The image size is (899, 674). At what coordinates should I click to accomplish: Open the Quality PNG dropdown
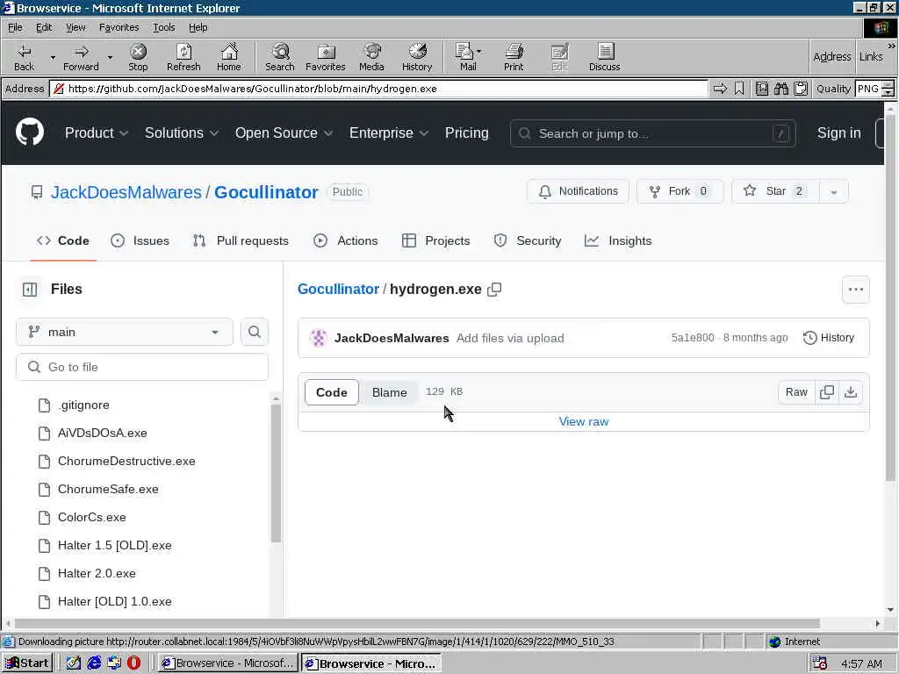(x=888, y=89)
